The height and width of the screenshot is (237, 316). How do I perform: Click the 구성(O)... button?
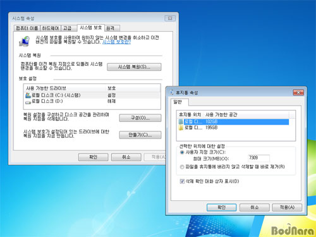pos(140,118)
